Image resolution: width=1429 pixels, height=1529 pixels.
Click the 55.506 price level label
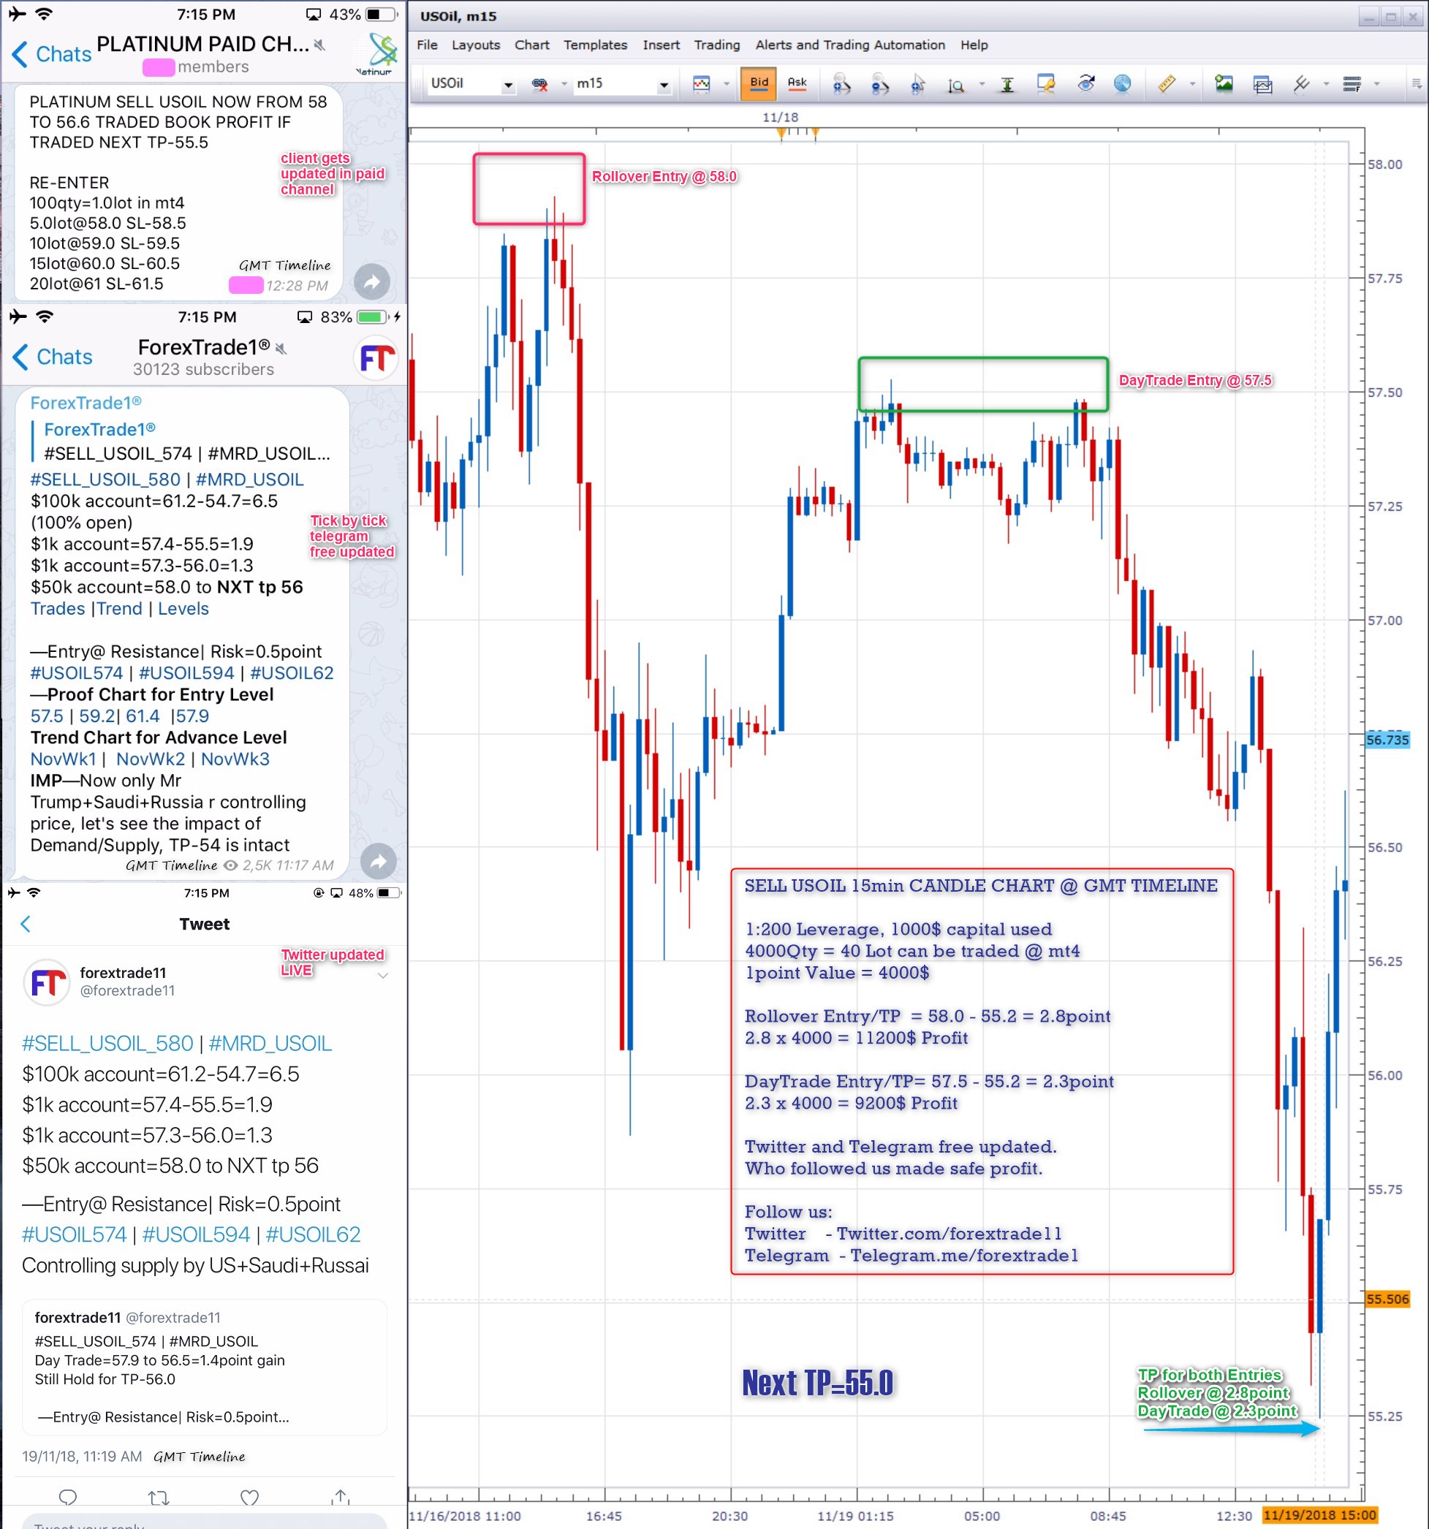point(1387,1299)
